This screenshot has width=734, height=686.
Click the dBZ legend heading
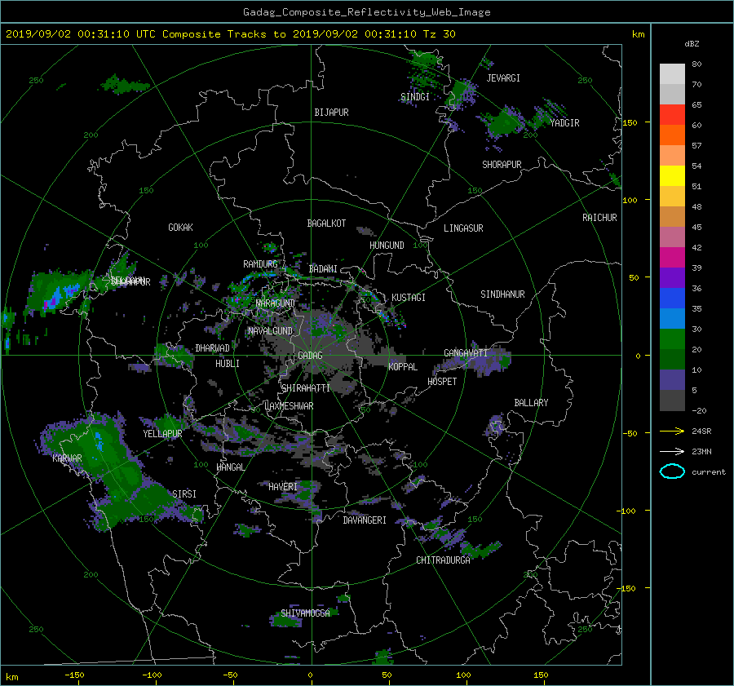click(x=692, y=44)
